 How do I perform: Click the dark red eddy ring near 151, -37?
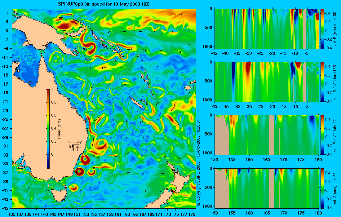(79, 171)
